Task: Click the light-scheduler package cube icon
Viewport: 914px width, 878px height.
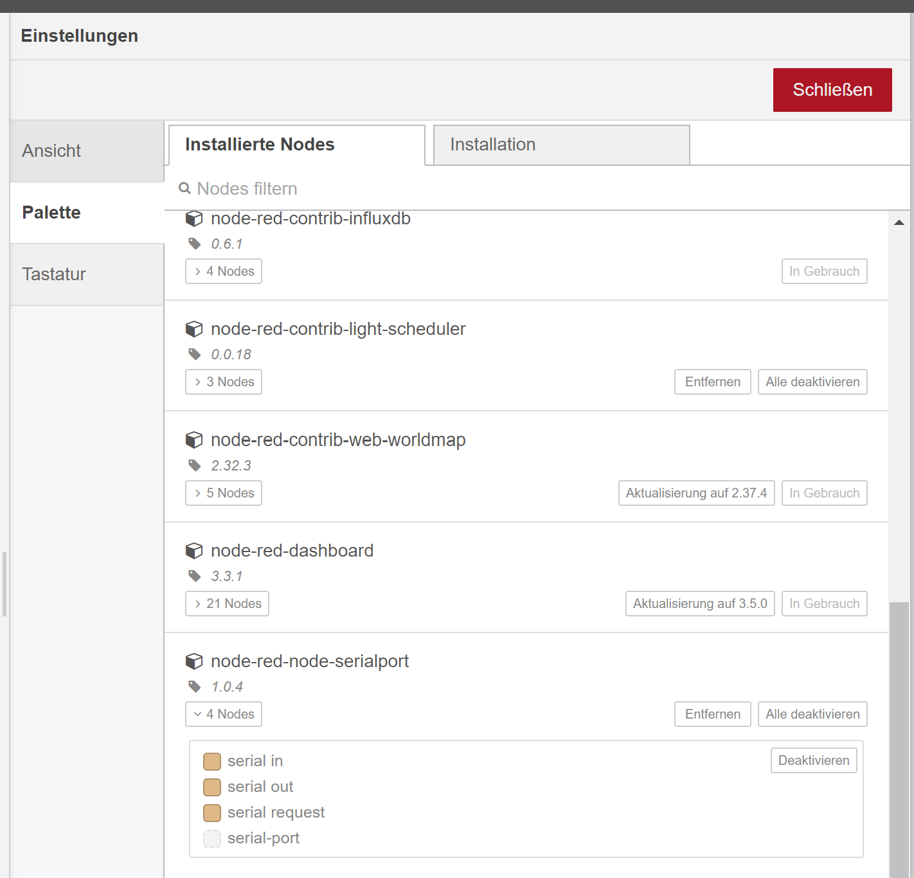Action: click(194, 329)
